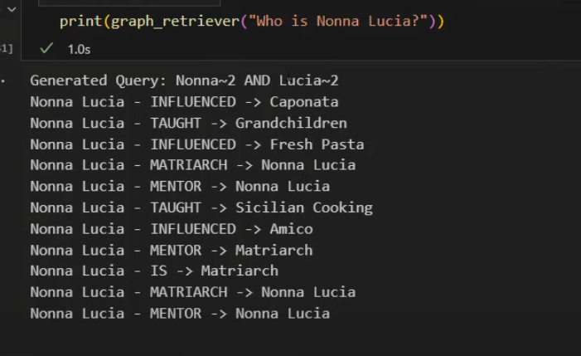Click the green cell execution success checkmark
This screenshot has width=581, height=356.
pos(46,49)
